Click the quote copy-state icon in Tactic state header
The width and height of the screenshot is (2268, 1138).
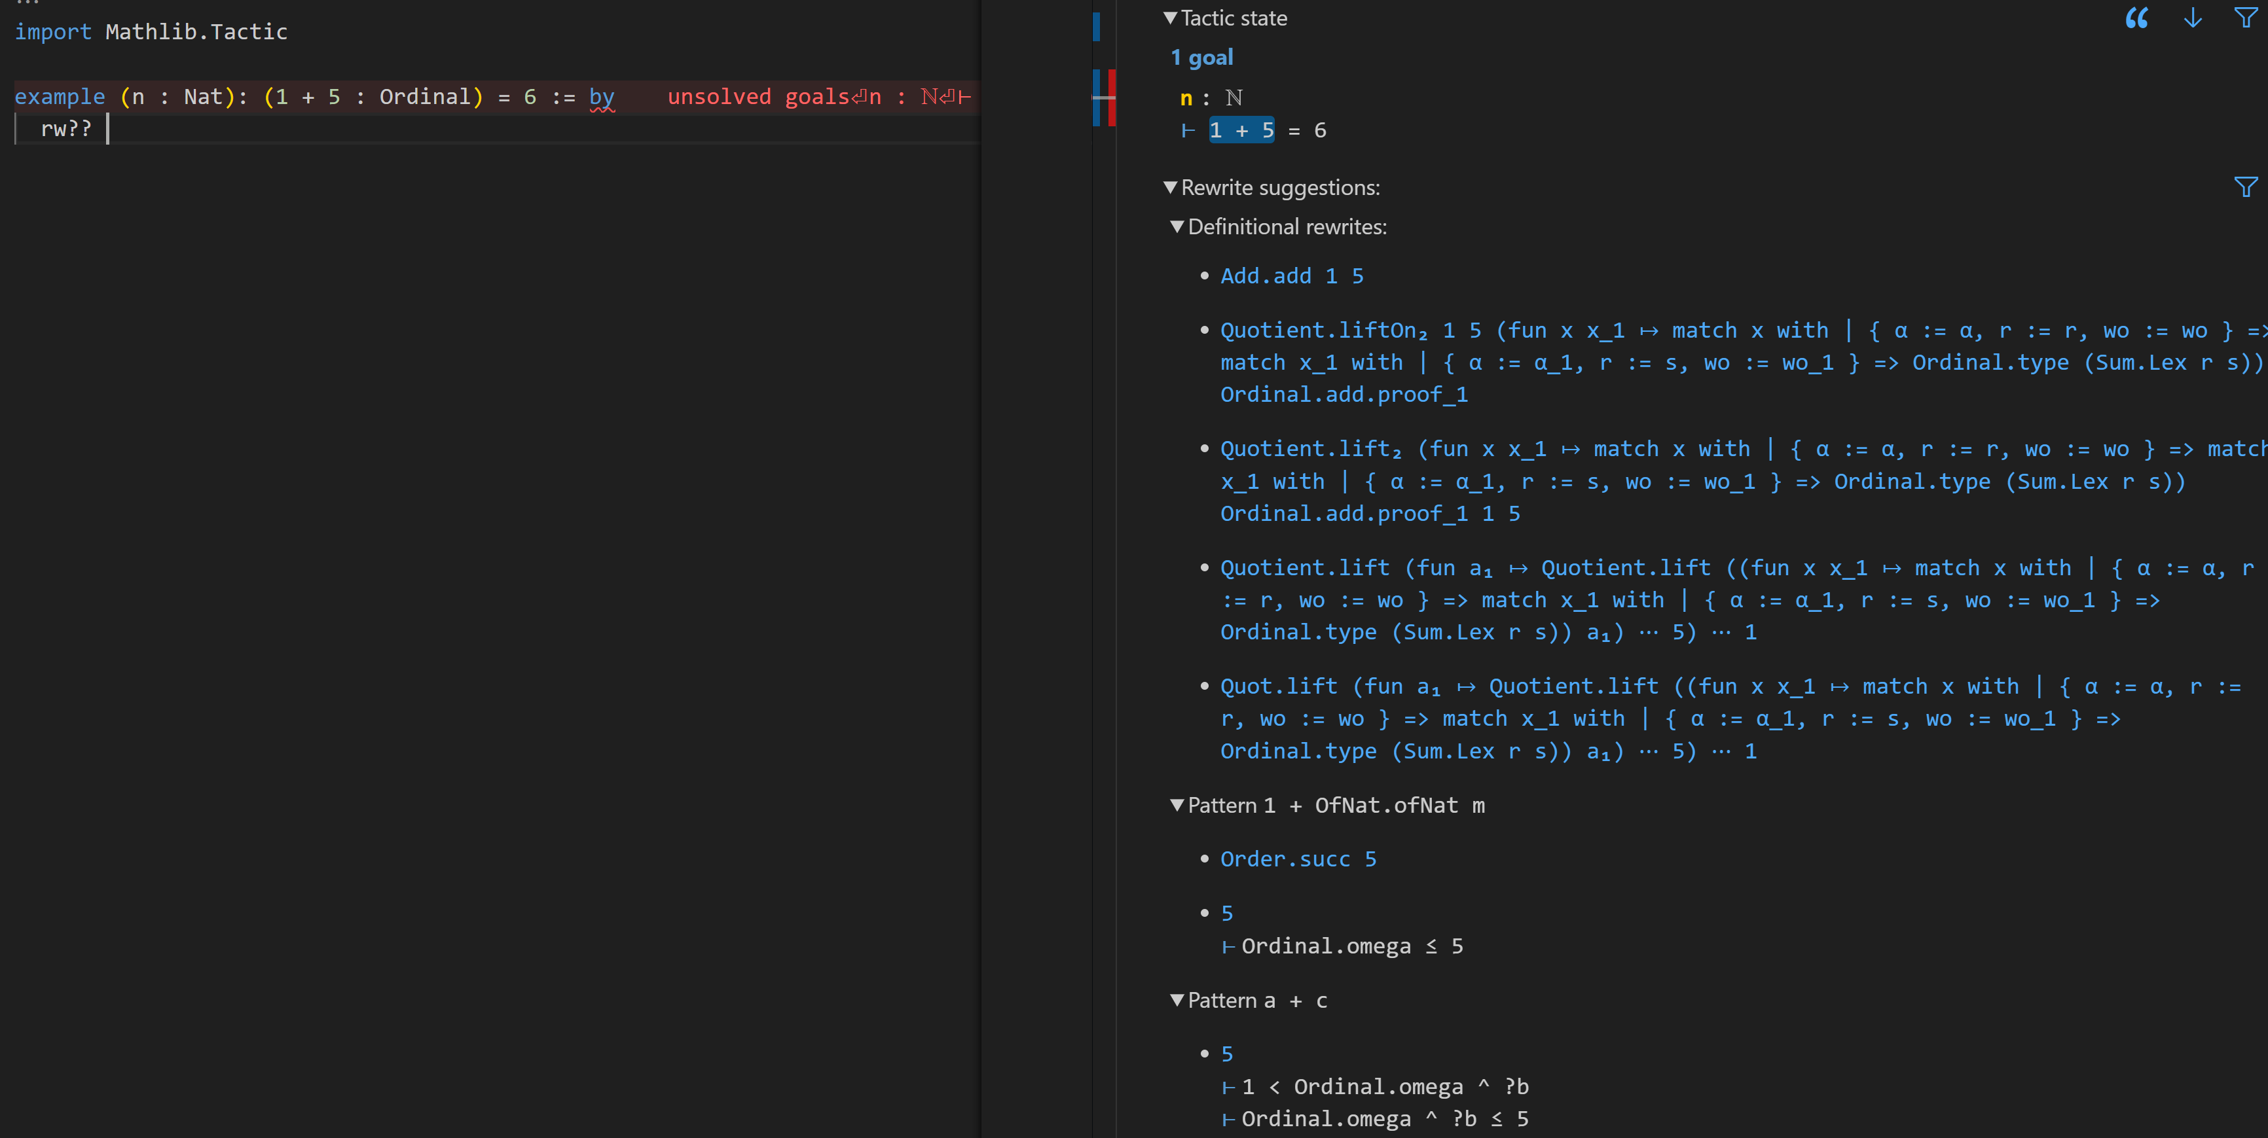click(2137, 18)
